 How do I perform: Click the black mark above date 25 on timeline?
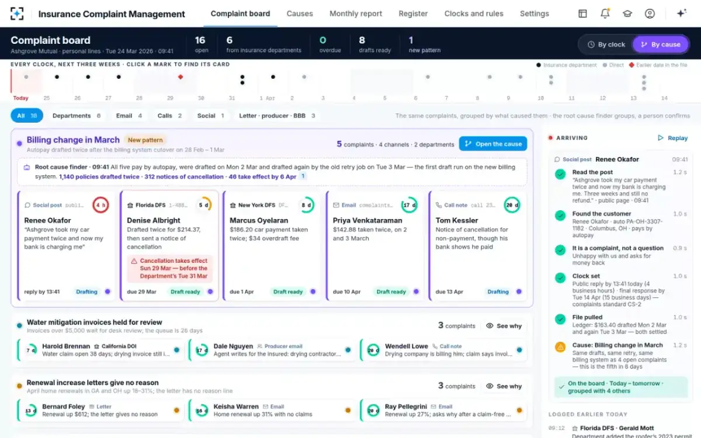pos(57,77)
